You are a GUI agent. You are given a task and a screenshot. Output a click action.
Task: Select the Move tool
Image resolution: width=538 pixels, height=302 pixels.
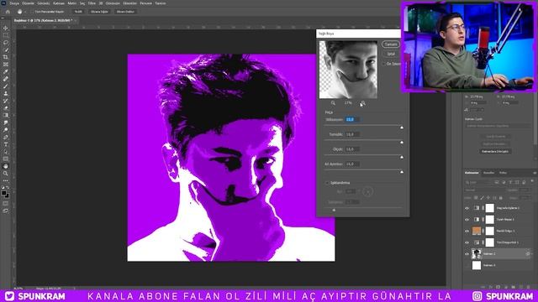pos(6,28)
